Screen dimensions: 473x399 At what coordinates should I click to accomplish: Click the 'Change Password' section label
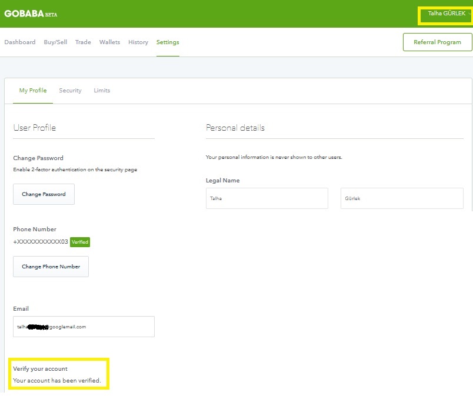38,158
